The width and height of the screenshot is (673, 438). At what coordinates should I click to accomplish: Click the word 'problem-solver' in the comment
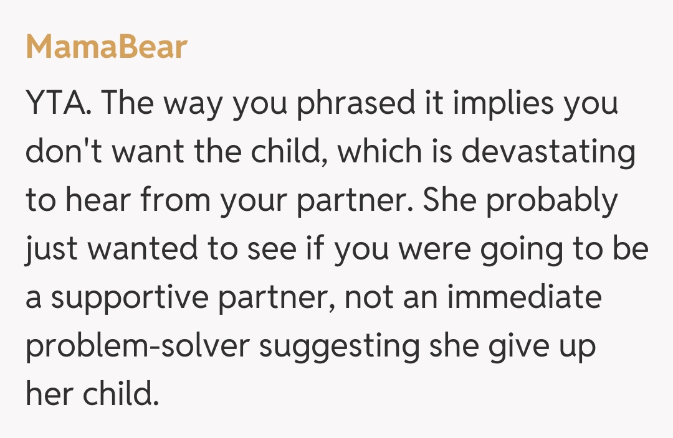(x=137, y=346)
